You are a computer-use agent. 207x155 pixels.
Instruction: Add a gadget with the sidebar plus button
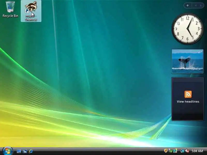[x=188, y=5]
